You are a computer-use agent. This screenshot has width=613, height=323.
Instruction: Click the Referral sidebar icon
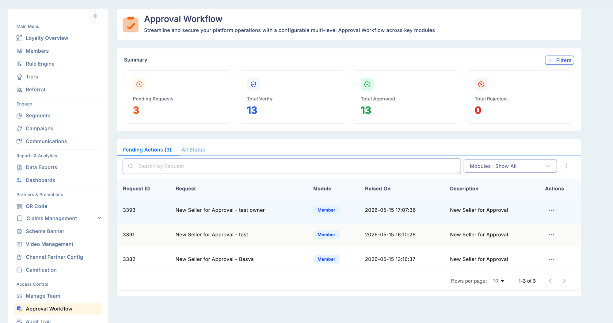point(19,90)
